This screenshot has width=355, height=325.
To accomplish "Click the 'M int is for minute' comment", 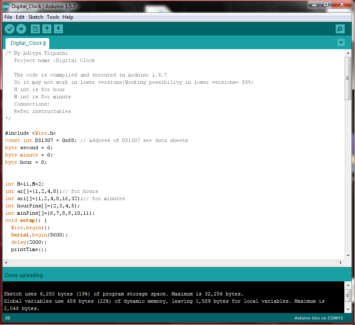I will (x=42, y=97).
